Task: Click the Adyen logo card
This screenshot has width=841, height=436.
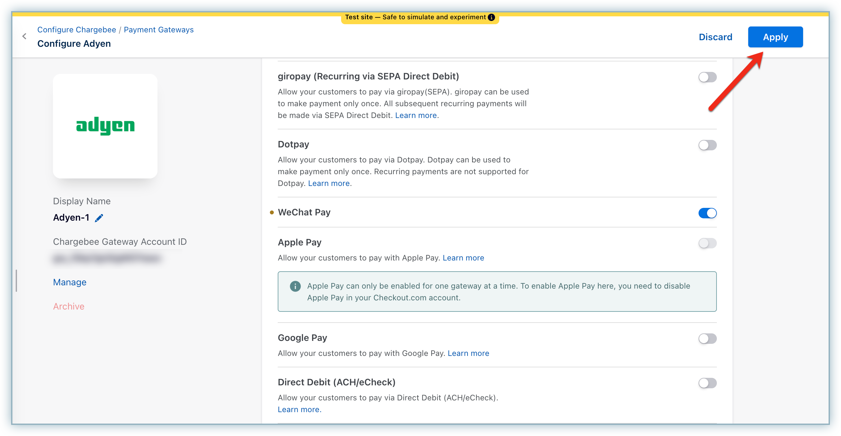Action: (105, 126)
